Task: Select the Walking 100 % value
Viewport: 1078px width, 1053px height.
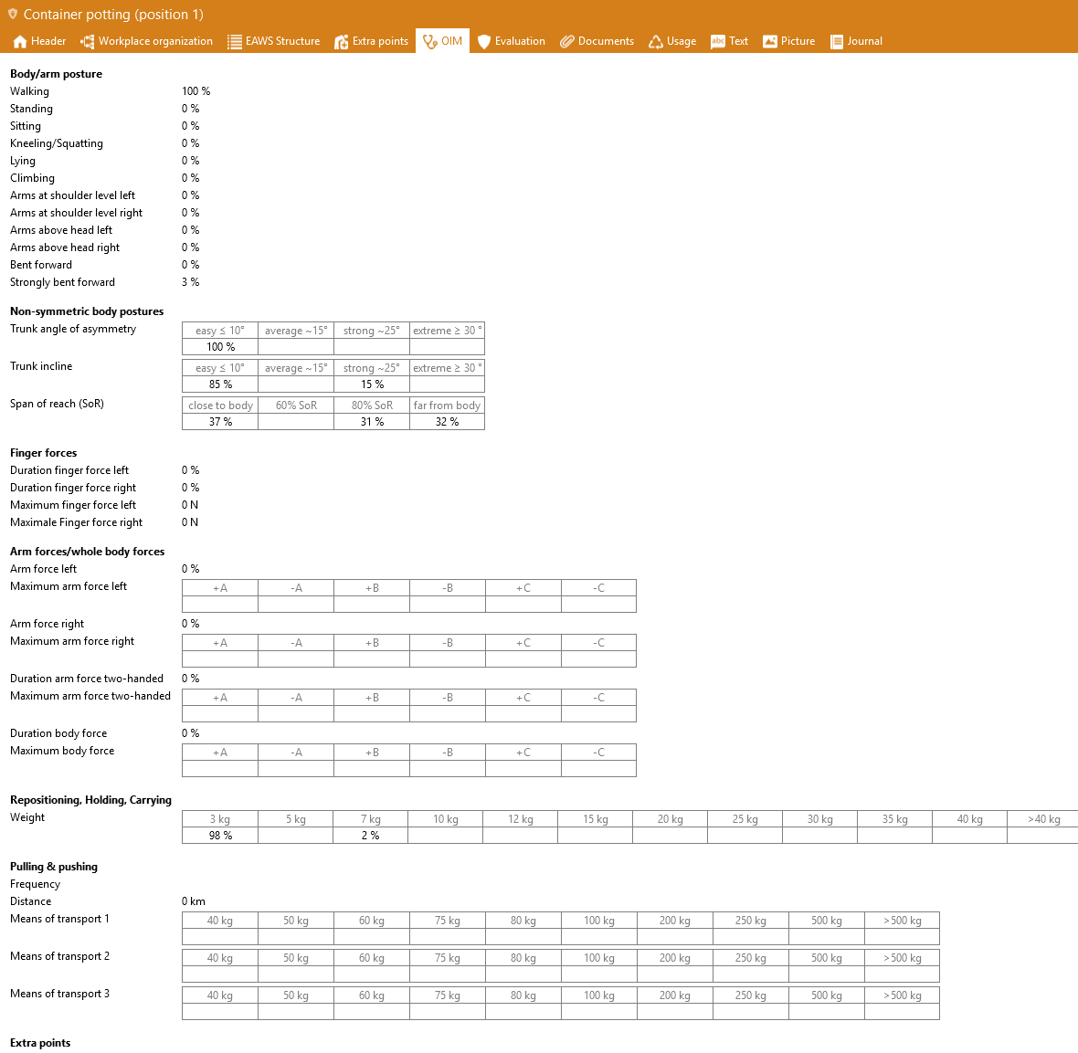Action: [196, 91]
